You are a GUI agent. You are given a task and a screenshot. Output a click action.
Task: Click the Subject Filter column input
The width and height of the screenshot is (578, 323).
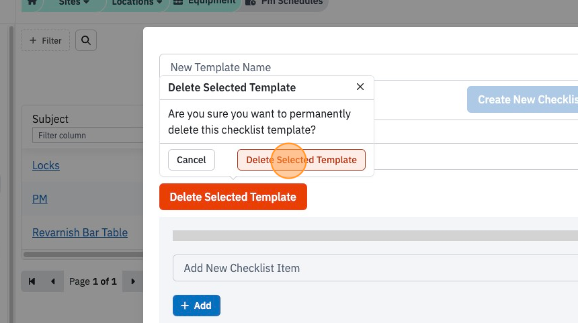tap(88, 135)
